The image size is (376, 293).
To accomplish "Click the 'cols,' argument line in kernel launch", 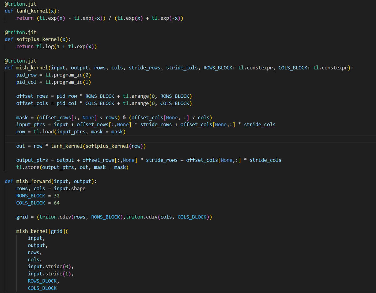I will (35, 260).
